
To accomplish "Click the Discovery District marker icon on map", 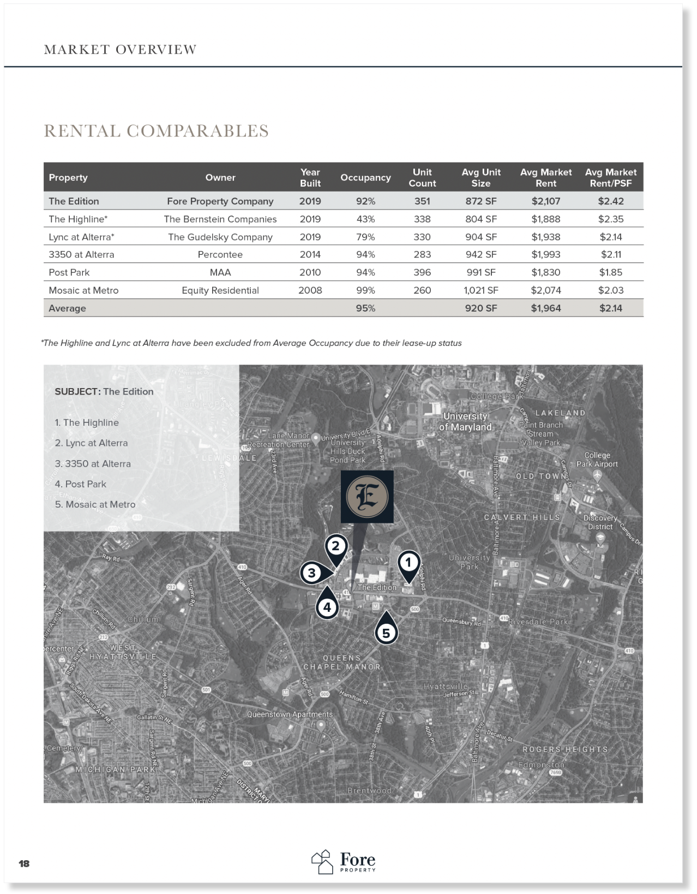I will (x=600, y=538).
